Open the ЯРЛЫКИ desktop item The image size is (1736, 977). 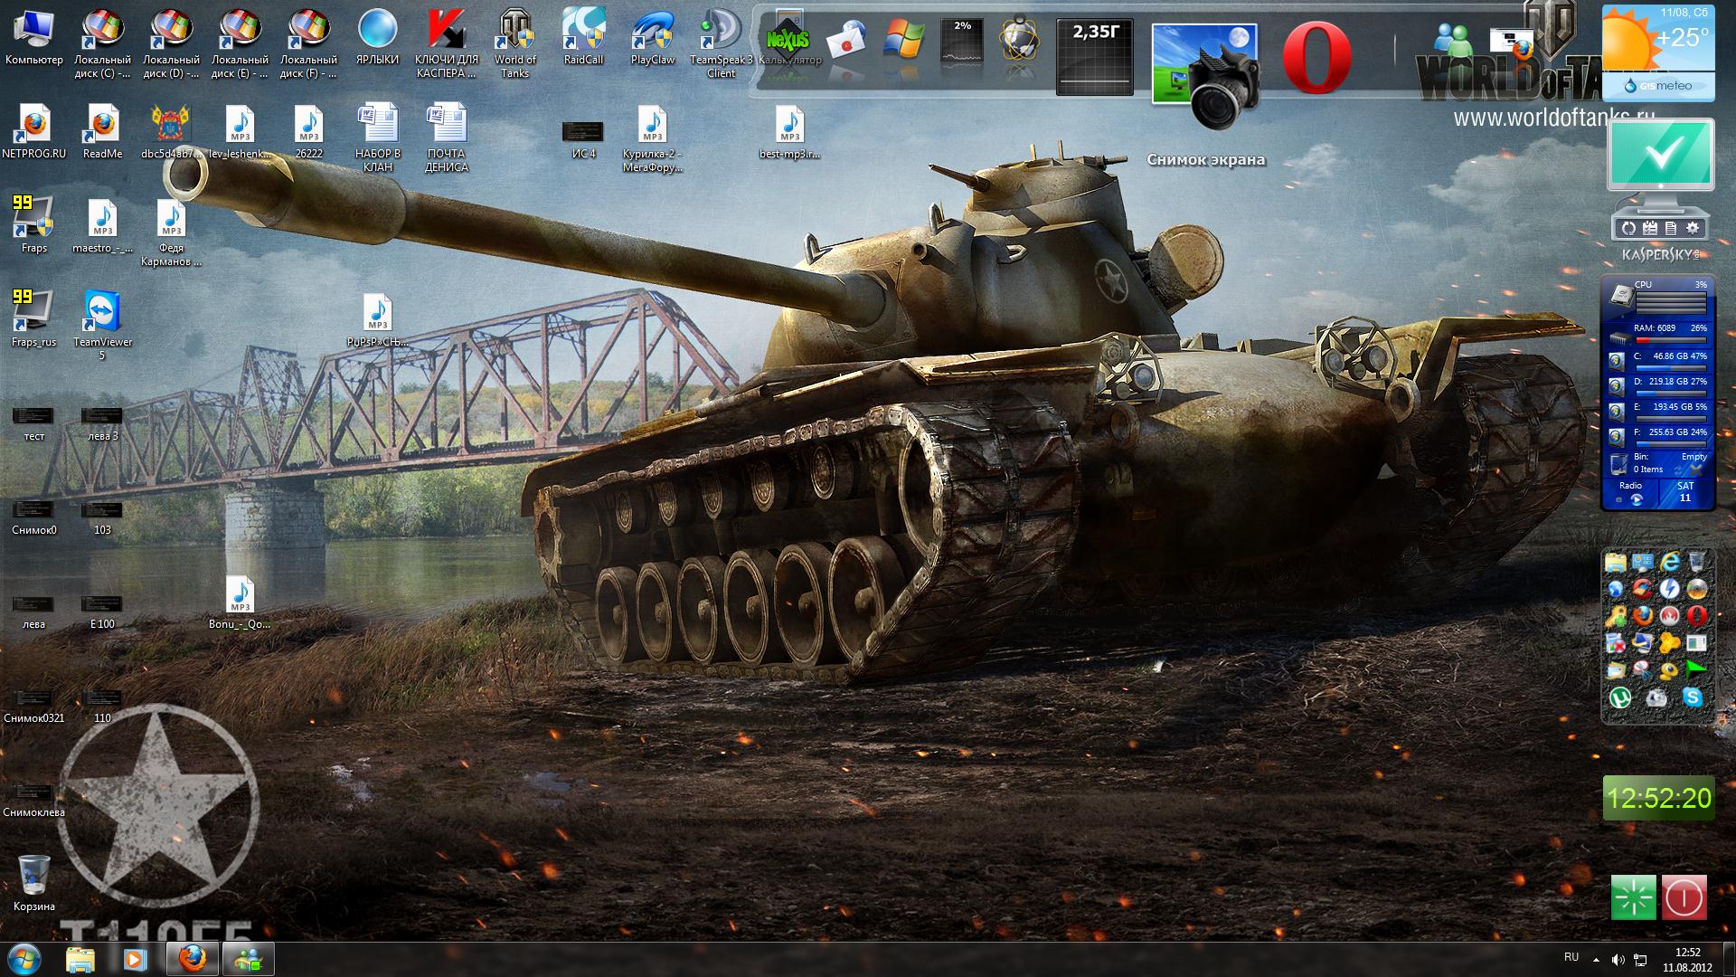tap(378, 36)
